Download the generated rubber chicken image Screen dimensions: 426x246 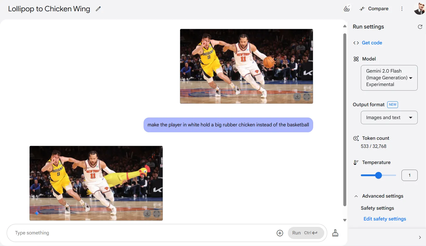coord(147,214)
